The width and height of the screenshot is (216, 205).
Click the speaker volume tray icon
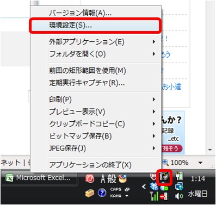click(x=179, y=196)
